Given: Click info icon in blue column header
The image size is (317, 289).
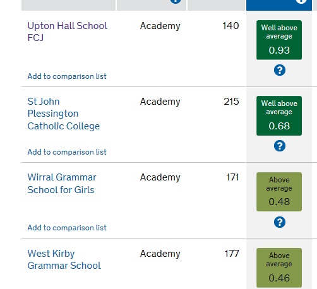Looking at the screenshot, I should coord(301,1).
